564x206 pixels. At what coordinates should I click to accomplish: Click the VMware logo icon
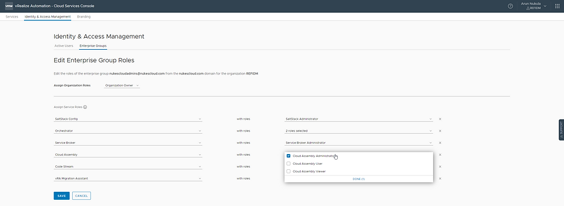pyautogui.click(x=9, y=6)
